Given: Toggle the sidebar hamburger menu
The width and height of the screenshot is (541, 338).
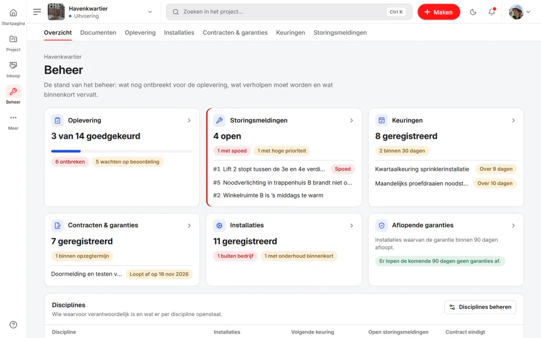Looking at the screenshot, I should tap(37, 12).
